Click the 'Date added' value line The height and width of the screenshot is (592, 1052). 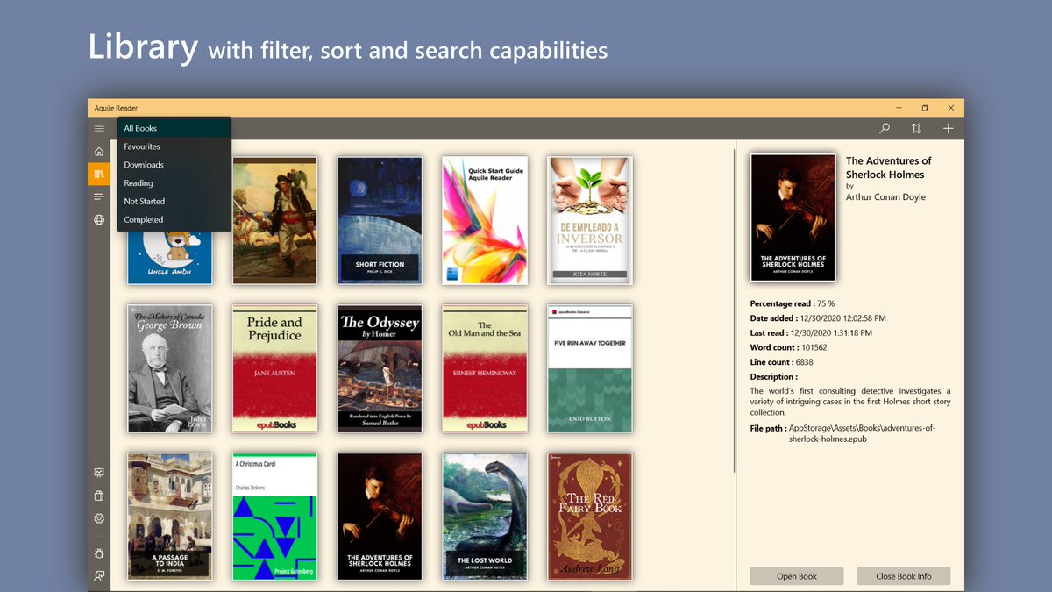(818, 318)
